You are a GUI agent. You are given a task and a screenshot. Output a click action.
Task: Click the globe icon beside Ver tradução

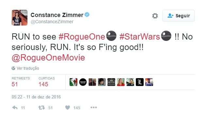pyautogui.click(x=13, y=68)
